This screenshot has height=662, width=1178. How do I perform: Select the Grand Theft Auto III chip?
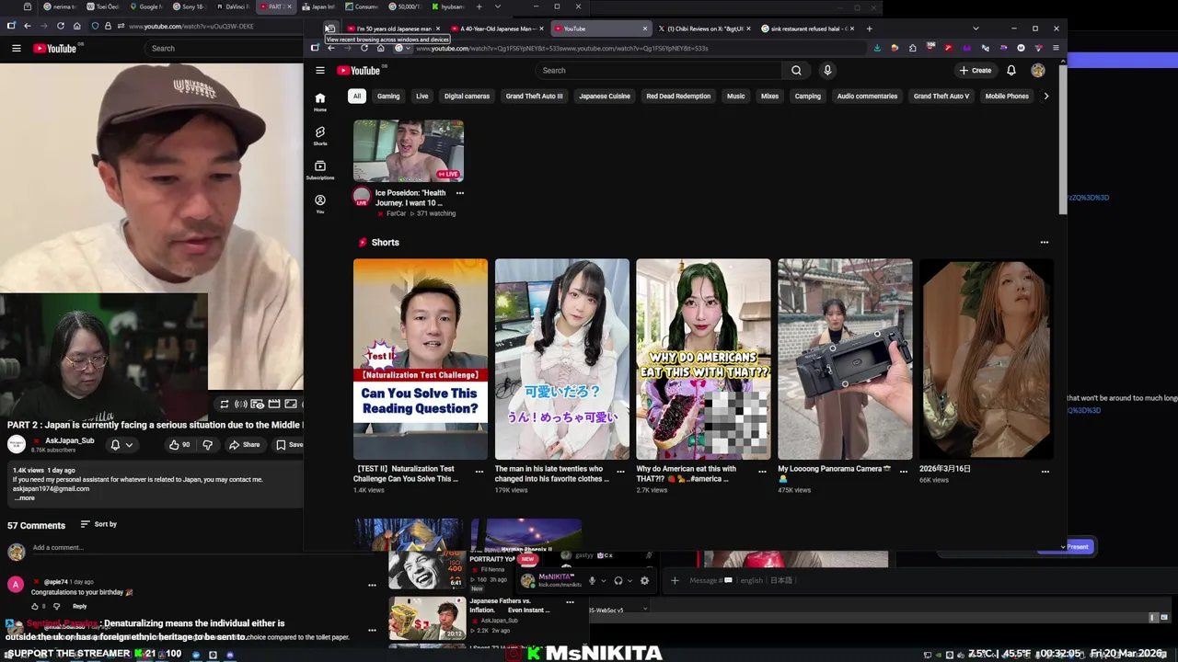534,96
